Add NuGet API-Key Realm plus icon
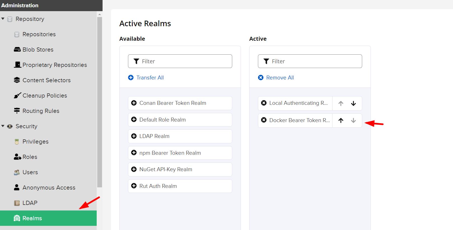Viewport: 453px width, 230px height. (x=134, y=169)
